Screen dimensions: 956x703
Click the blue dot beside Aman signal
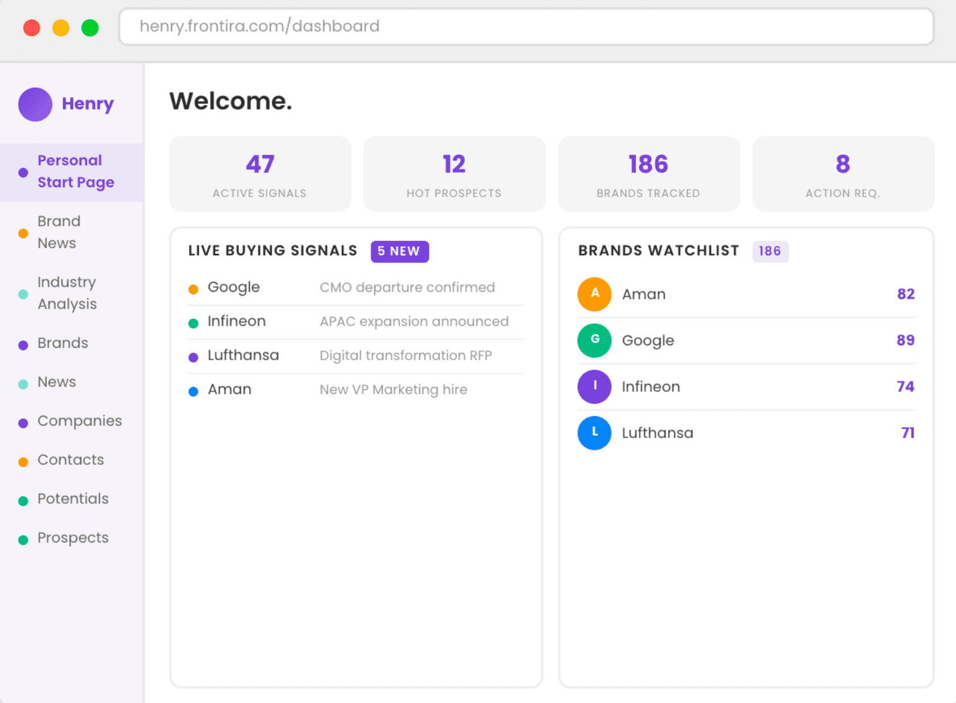point(193,391)
